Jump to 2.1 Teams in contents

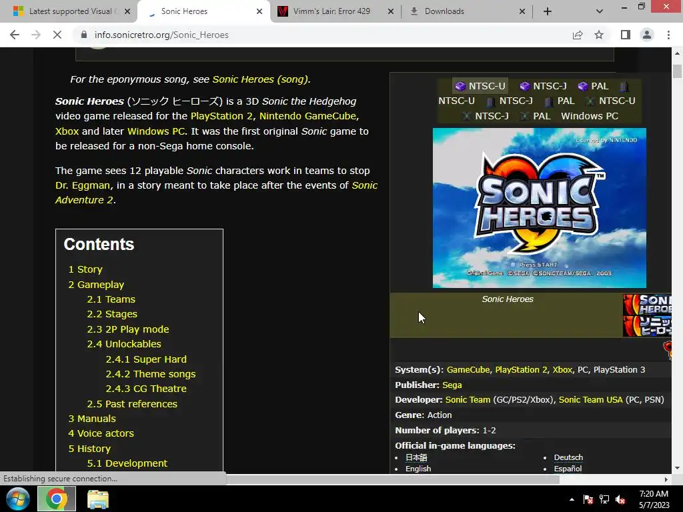pos(111,299)
